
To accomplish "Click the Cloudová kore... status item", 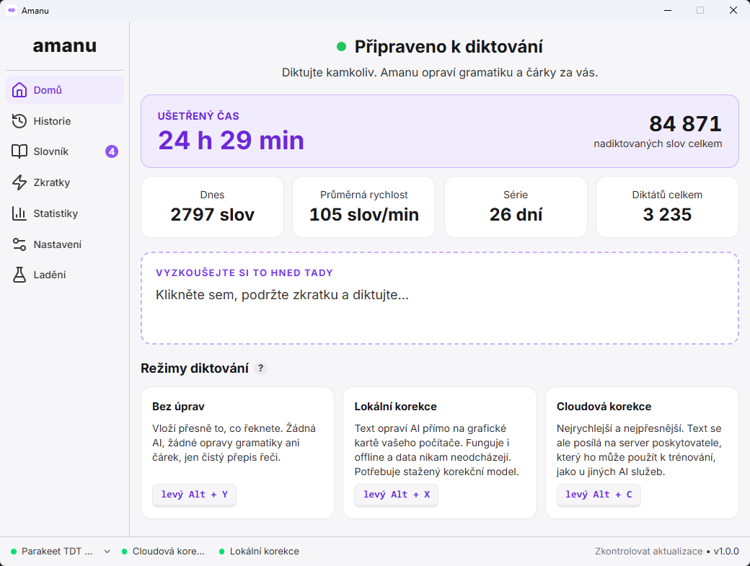I will pos(163,551).
